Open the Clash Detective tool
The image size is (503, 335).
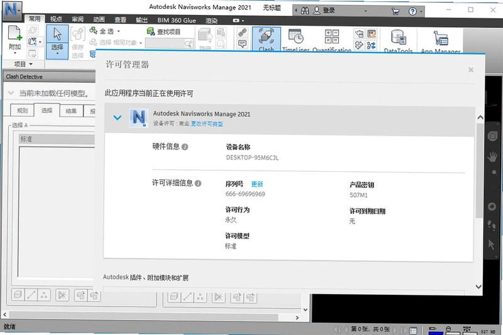(266, 39)
